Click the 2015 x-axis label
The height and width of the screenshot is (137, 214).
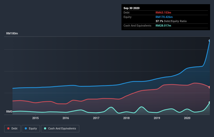[x=35, y=118]
